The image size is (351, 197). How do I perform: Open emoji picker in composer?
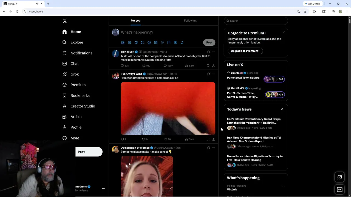149,42
